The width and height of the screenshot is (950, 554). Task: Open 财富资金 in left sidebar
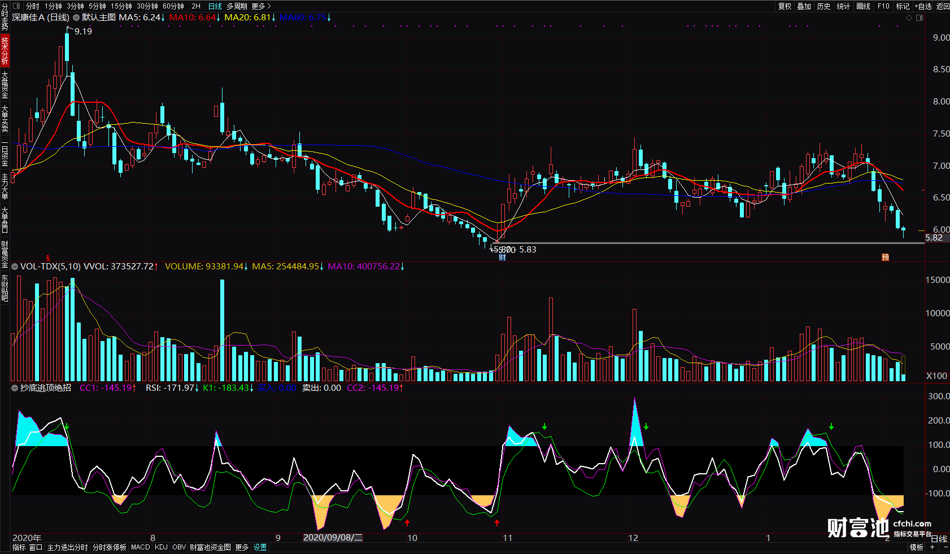[x=5, y=254]
